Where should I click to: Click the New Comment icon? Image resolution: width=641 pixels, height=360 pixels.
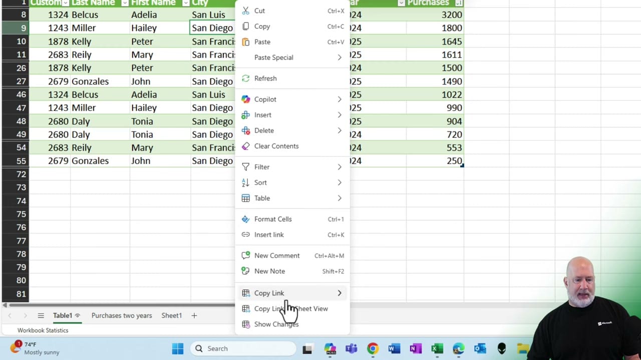click(245, 255)
